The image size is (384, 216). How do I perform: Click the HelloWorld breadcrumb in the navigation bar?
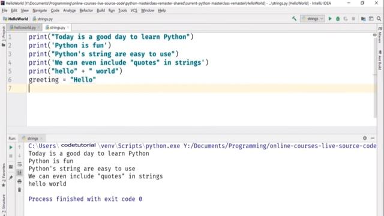16,19
